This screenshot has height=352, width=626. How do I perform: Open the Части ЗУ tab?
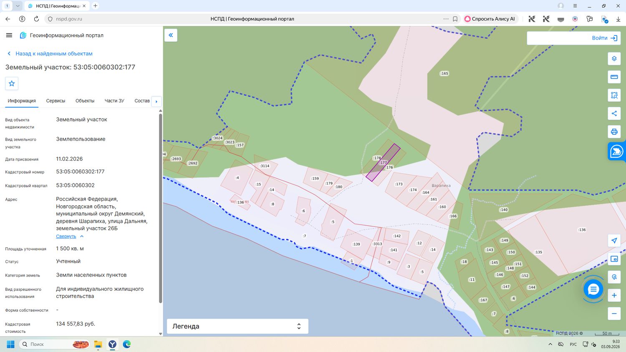coord(114,101)
